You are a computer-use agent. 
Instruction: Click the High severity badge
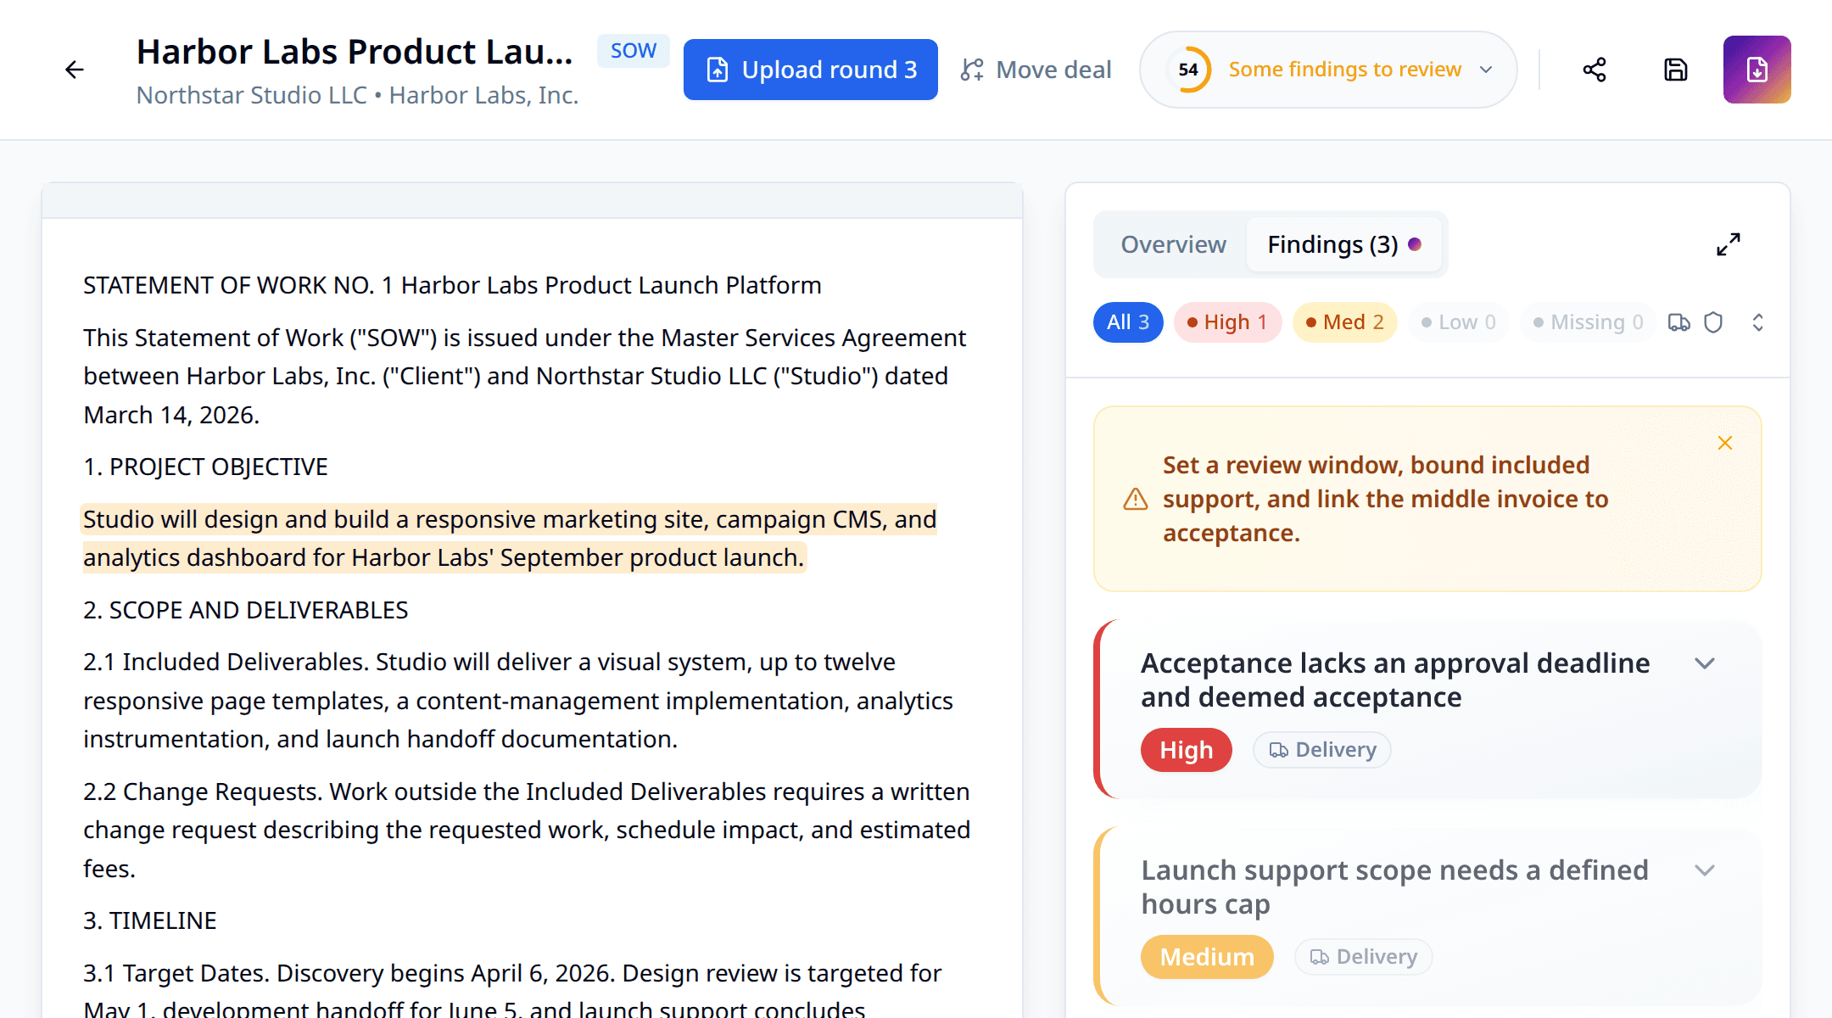(x=1187, y=750)
